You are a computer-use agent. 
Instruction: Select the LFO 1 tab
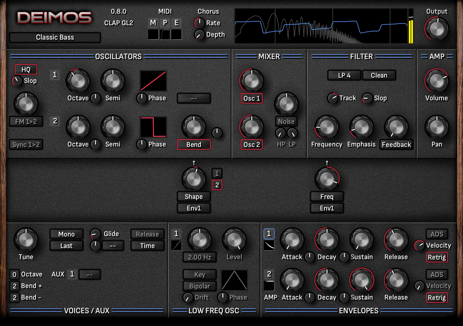[x=176, y=234]
